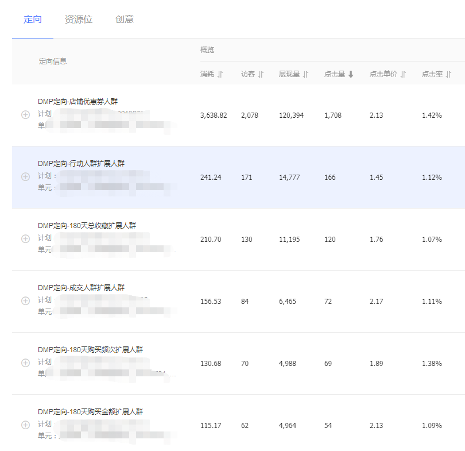Open the DMP定向-行动人群扩展人群 targeting name
The height and width of the screenshot is (451, 465).
pyautogui.click(x=81, y=164)
